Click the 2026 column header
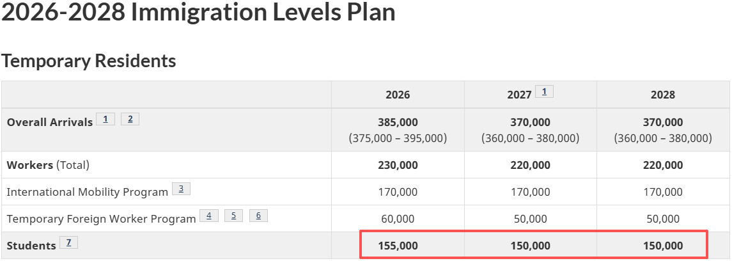 (398, 95)
